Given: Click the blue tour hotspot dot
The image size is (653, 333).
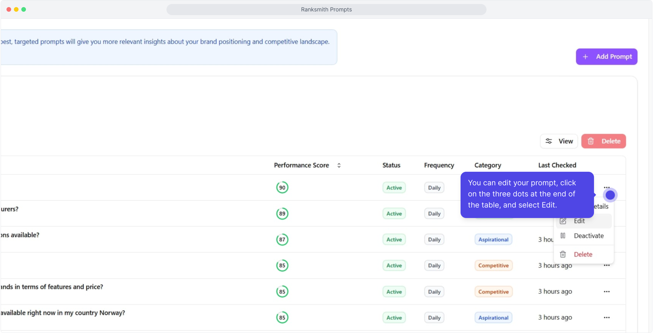Looking at the screenshot, I should tap(610, 195).
